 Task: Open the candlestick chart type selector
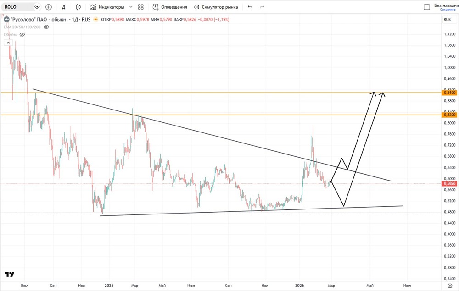78,7
